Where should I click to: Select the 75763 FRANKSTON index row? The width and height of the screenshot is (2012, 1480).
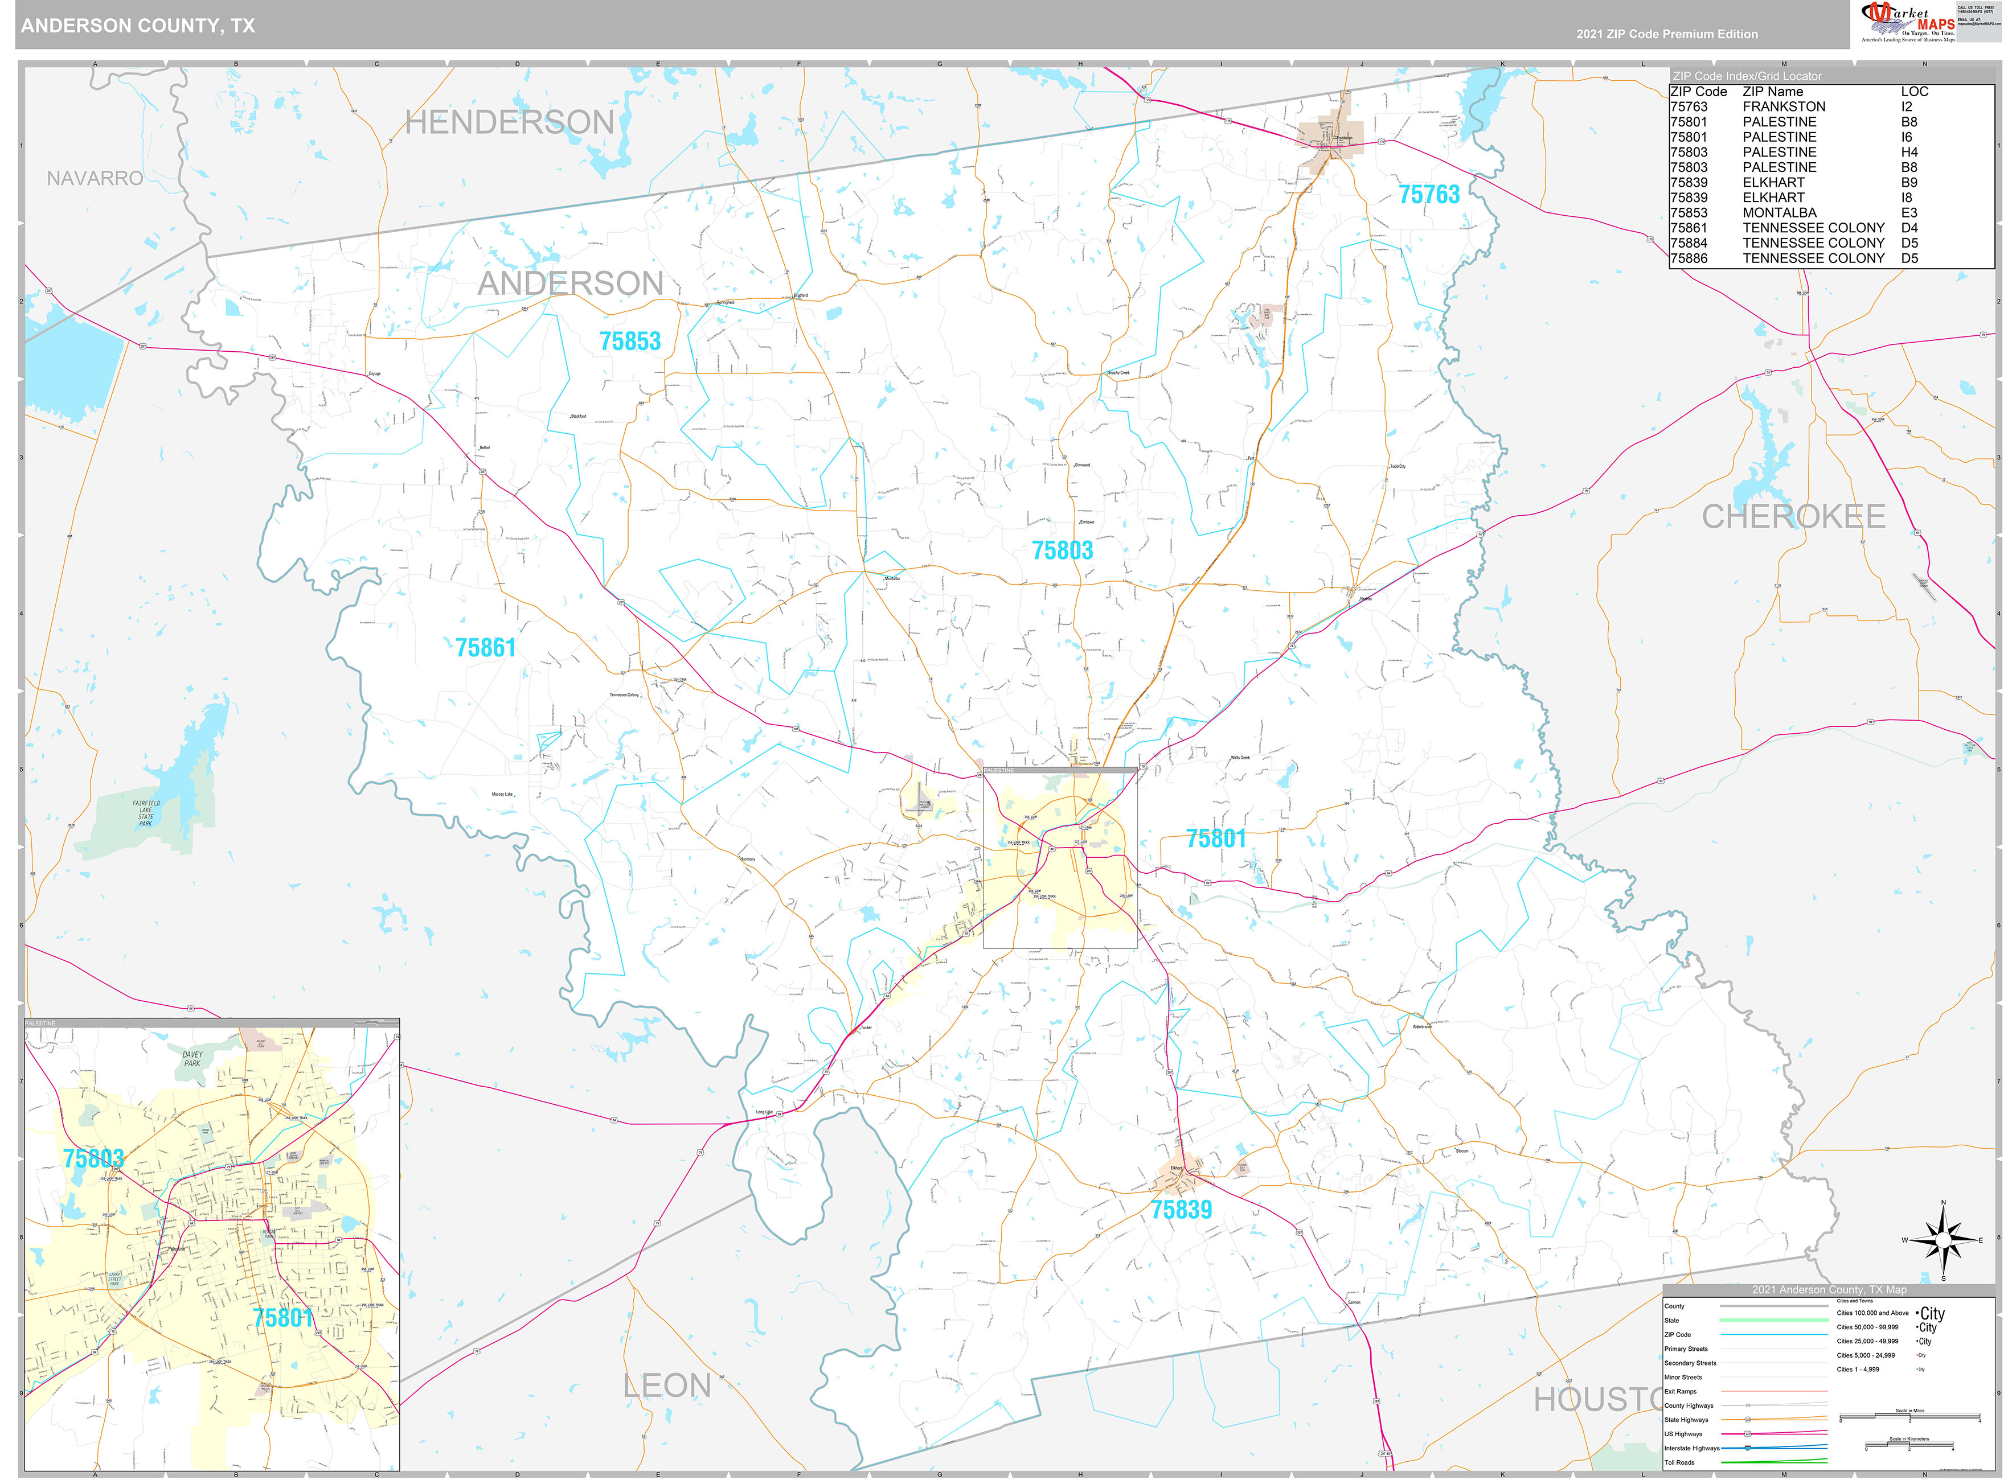1831,106
